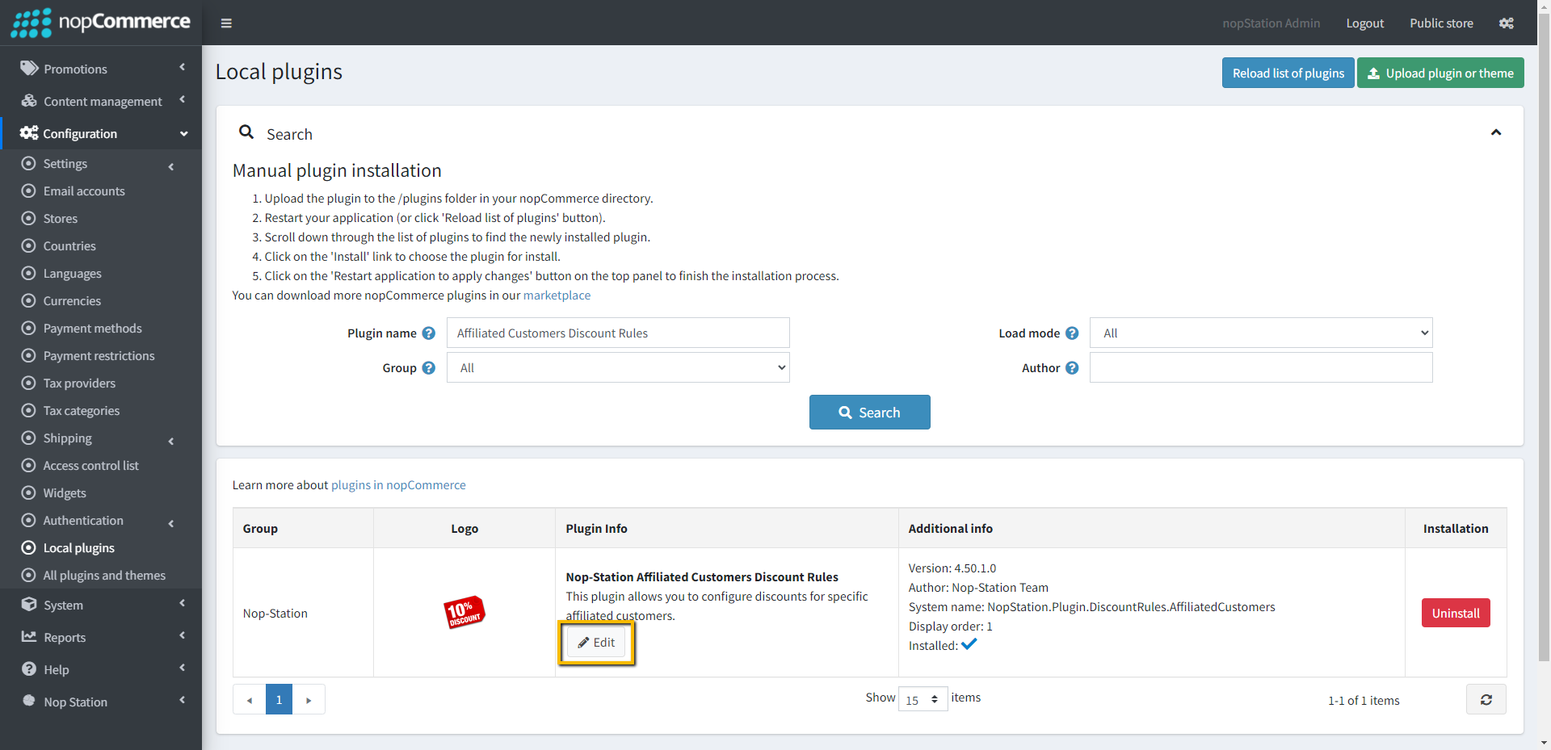Edit the Affiliated Customers Discount Rules plugin
Screen dimensions: 1551x750
tap(596, 643)
